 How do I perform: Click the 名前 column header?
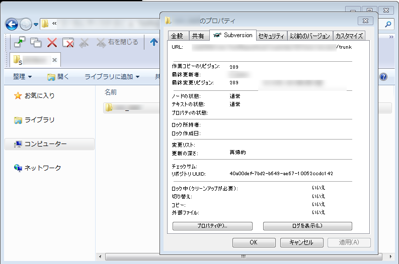[111, 92]
